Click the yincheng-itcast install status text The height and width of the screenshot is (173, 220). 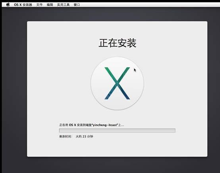[92, 125]
